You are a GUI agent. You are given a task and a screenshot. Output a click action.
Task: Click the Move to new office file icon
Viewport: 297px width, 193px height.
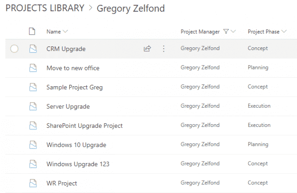coord(33,68)
